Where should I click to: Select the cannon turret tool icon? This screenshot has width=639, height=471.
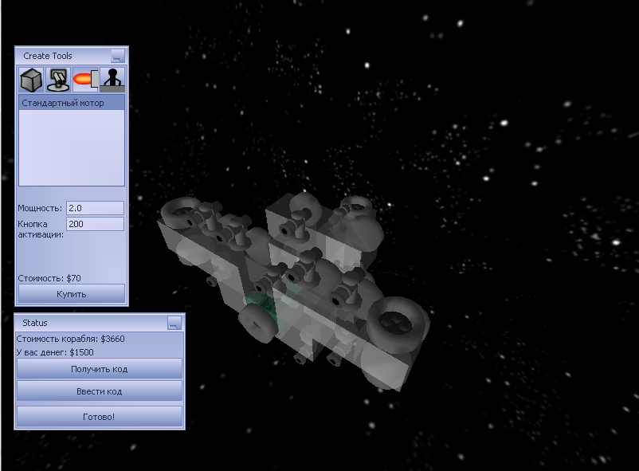coord(58,80)
